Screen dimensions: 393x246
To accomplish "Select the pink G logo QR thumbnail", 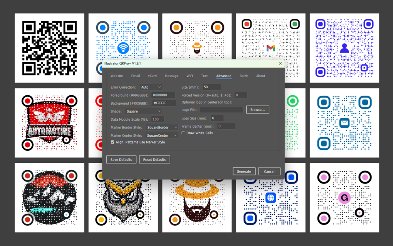I will [345, 198].
